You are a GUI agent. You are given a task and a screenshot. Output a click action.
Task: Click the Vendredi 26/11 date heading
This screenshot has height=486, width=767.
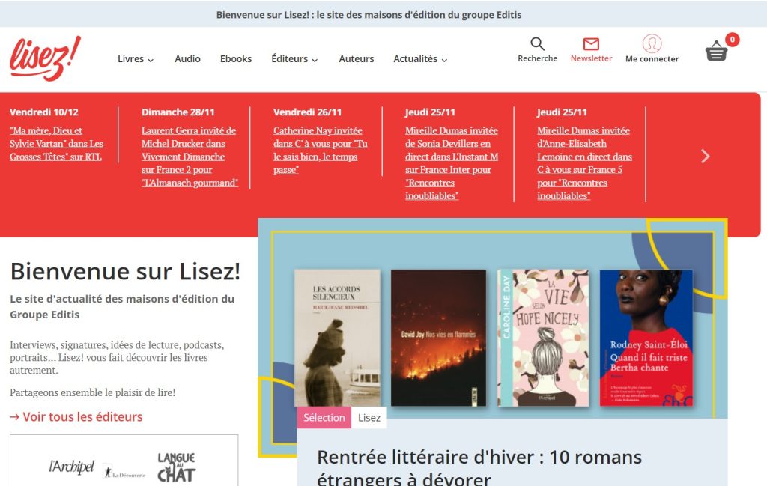307,112
